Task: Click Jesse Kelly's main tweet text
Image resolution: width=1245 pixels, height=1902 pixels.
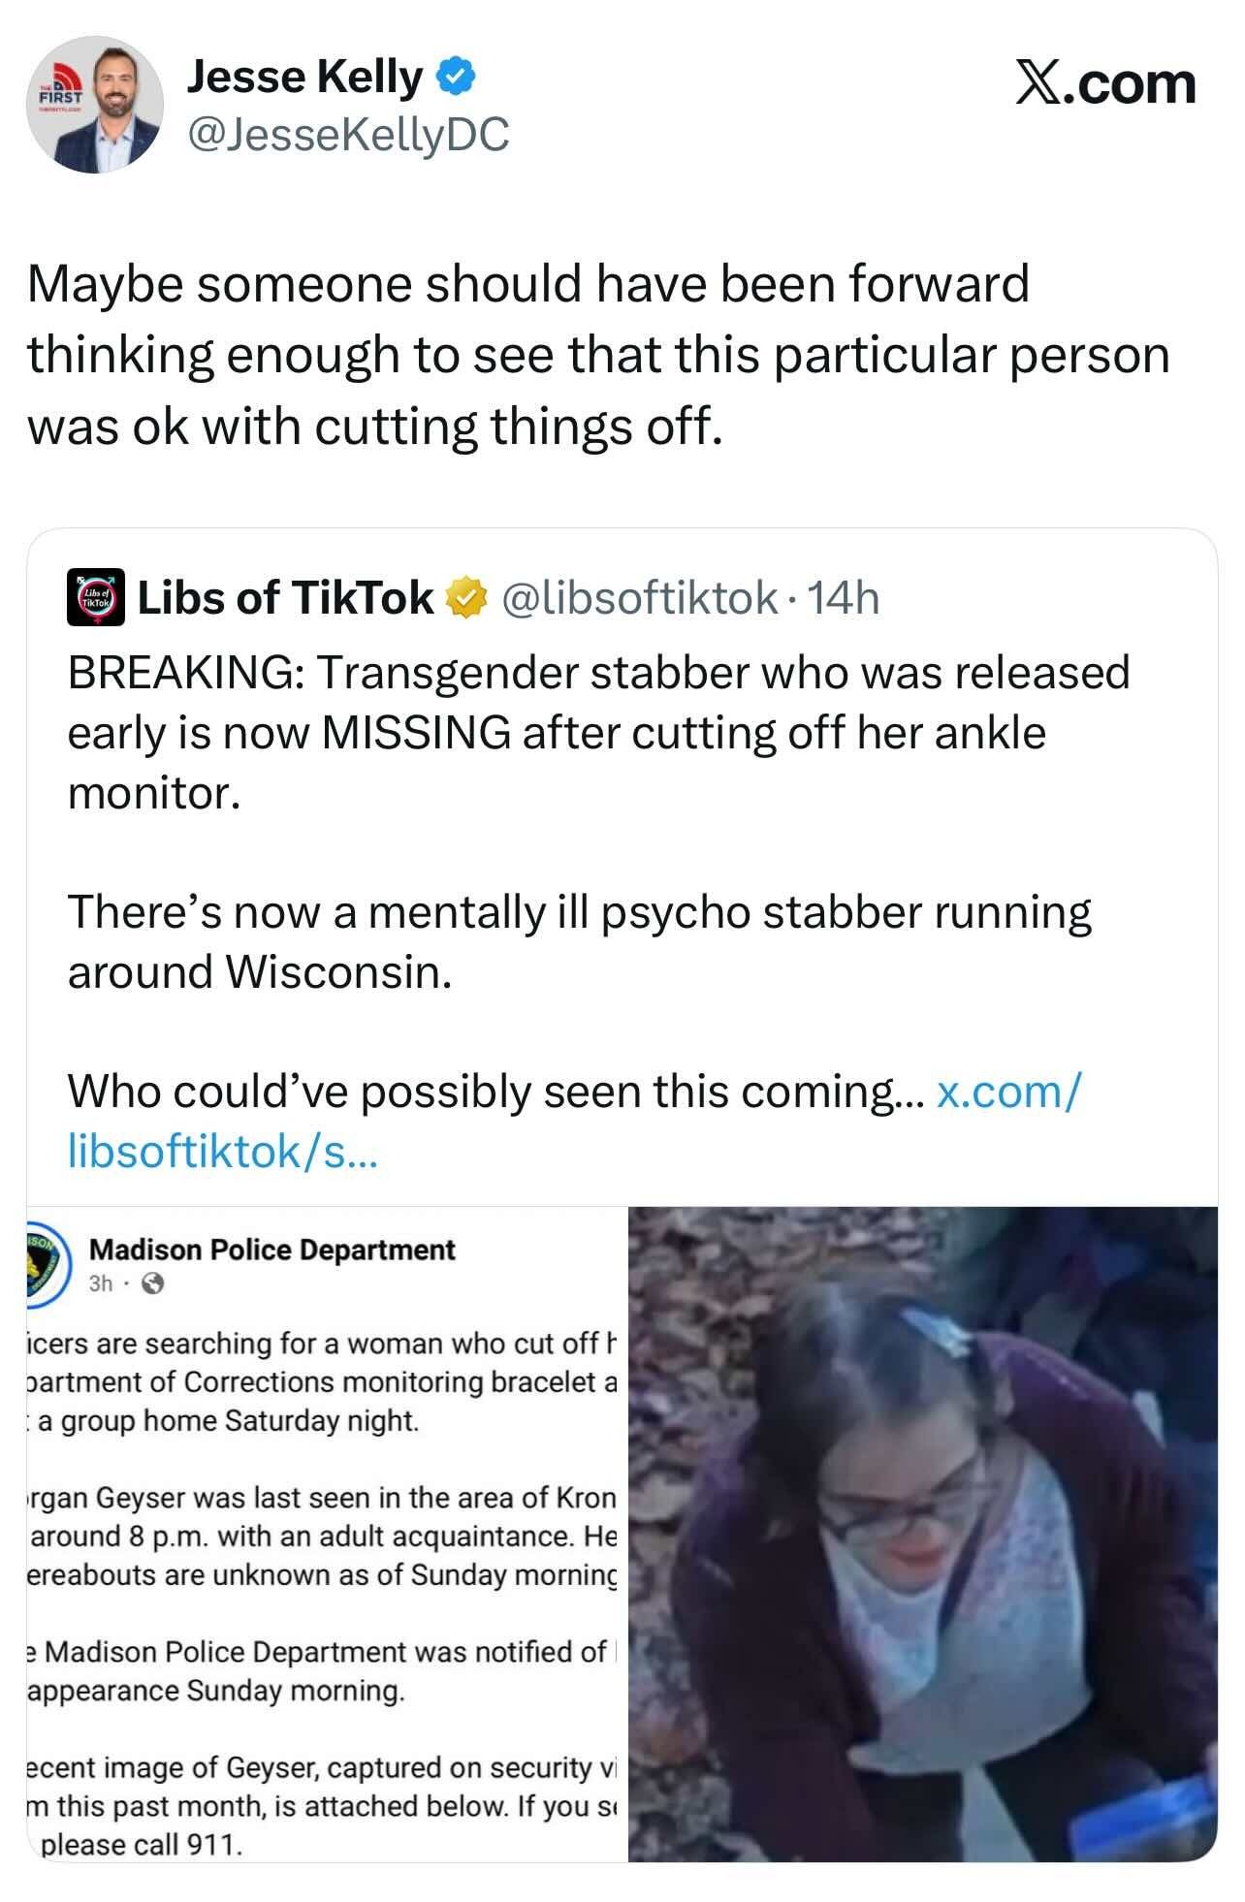Action: [x=598, y=355]
